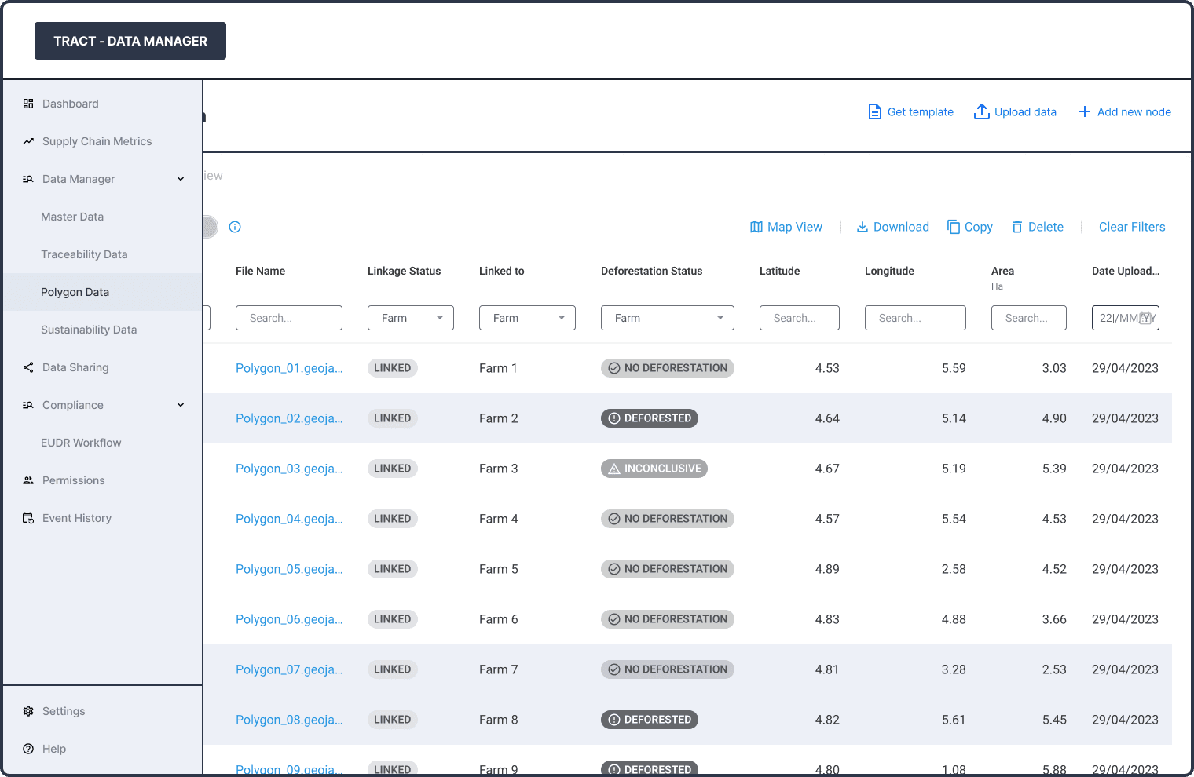Click the INCONCLUSIVE status badge for Farm 3

click(654, 469)
